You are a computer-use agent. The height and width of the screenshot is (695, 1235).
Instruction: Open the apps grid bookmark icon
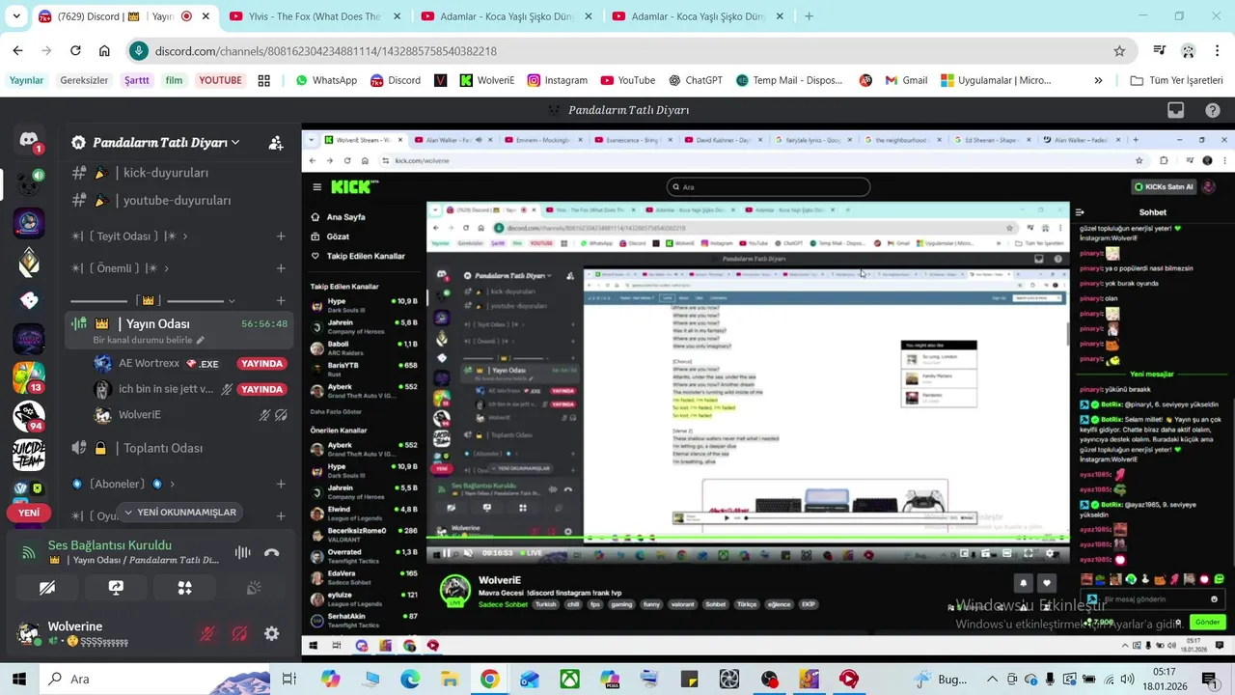click(x=263, y=80)
